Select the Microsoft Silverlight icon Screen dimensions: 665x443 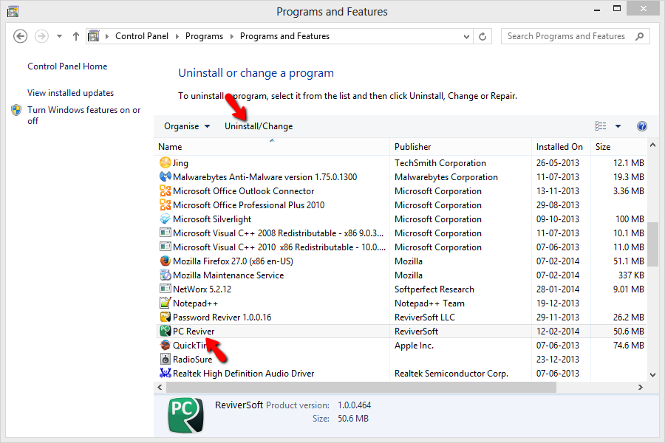166,219
